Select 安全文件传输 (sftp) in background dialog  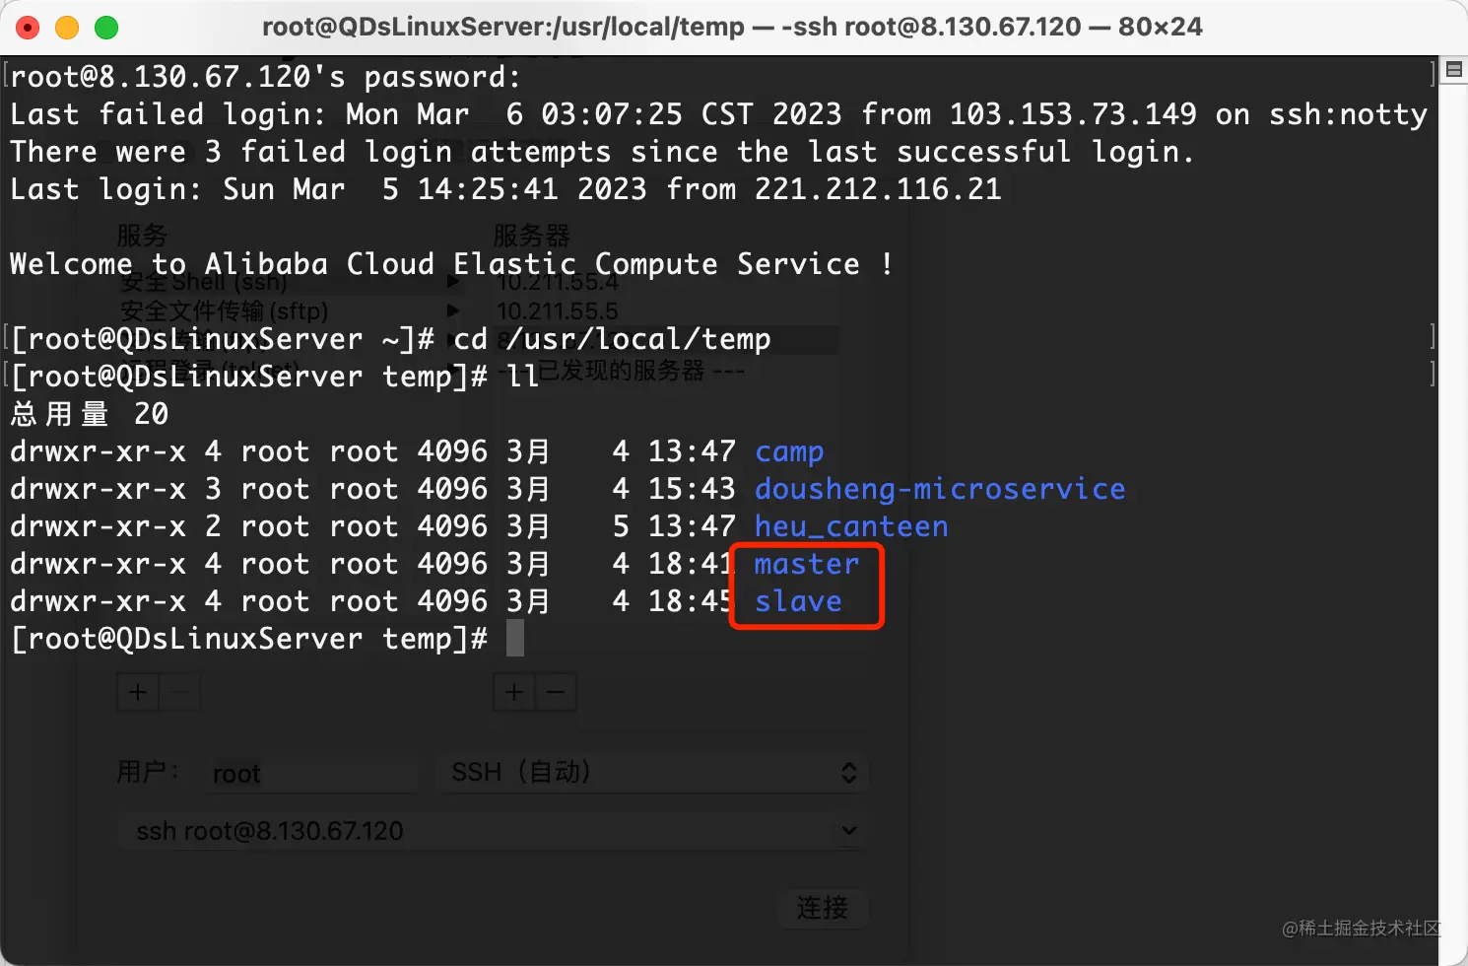225,311
